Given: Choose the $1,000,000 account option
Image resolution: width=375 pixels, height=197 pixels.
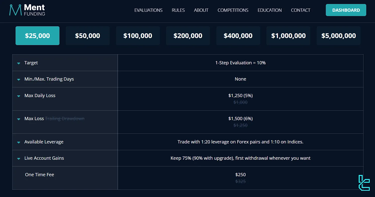Looking at the screenshot, I should pos(288,36).
